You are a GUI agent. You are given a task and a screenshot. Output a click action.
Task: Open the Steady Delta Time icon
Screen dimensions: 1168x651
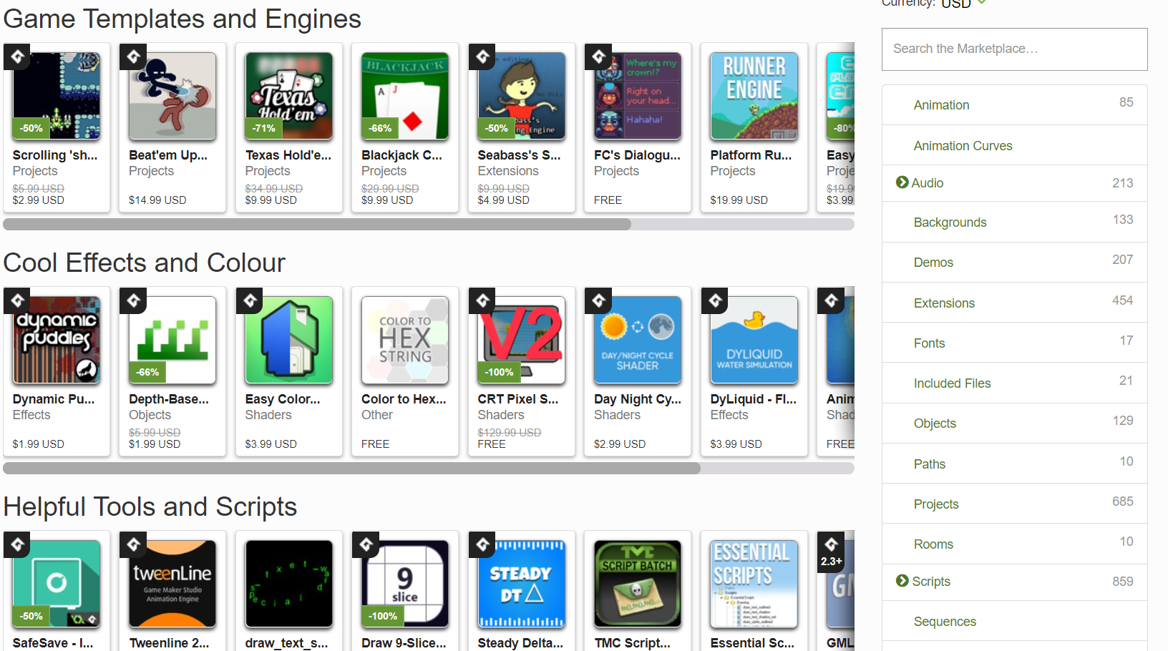522,584
